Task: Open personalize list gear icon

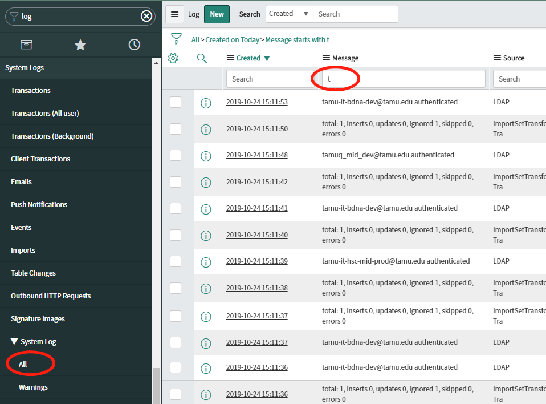Action: [x=173, y=58]
